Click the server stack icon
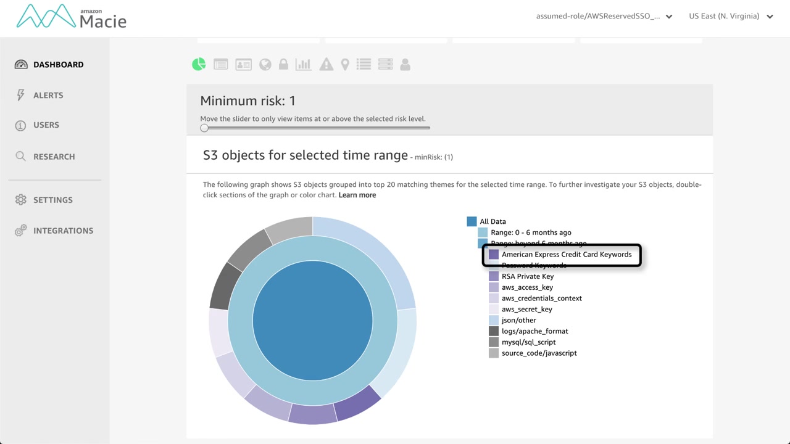Image resolution: width=790 pixels, height=444 pixels. point(385,64)
